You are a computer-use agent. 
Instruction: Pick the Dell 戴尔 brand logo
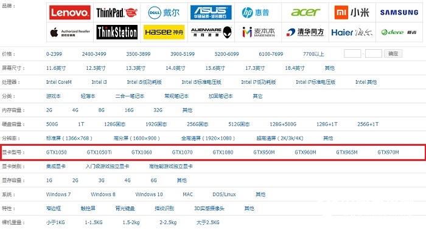click(x=164, y=13)
